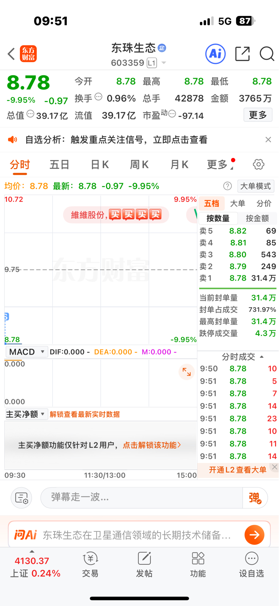
Task: Tap the orange speaker announcement icon
Action: coord(13,139)
